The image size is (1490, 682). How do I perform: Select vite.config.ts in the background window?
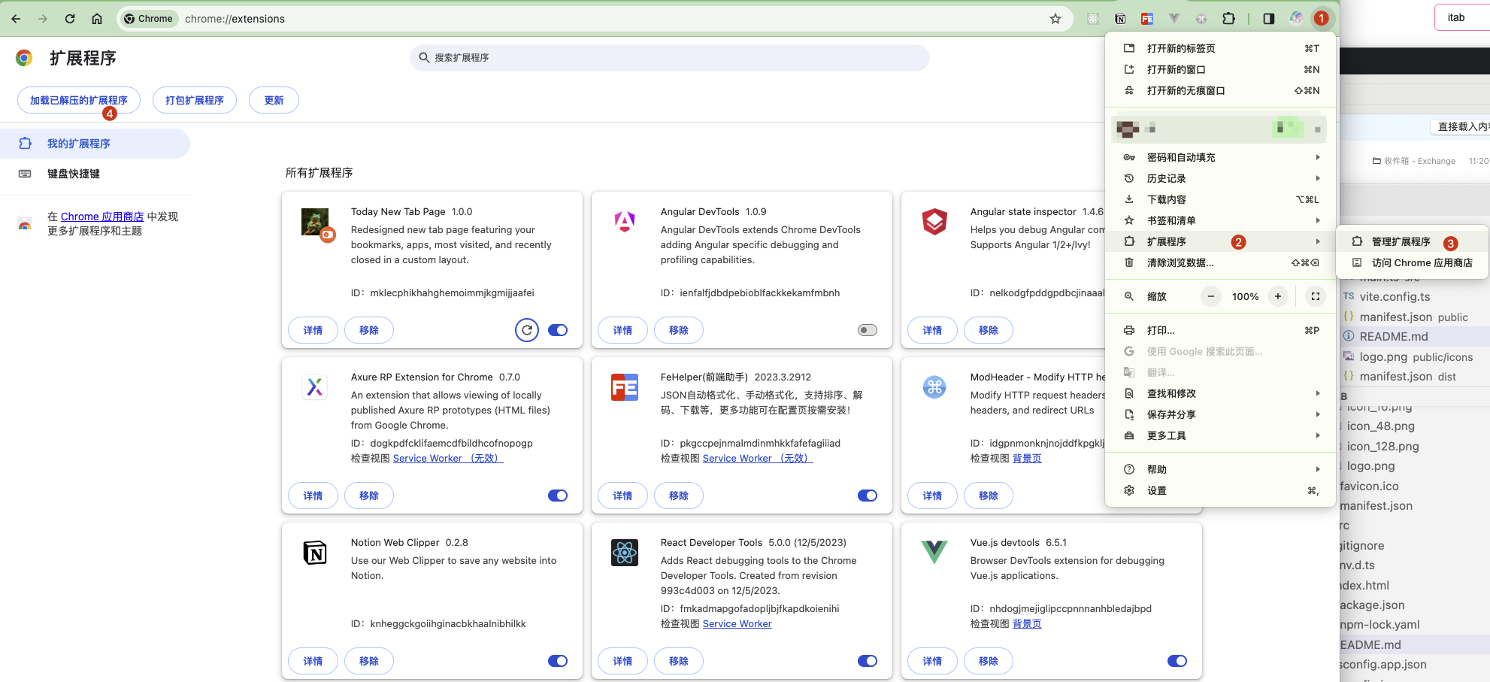pyautogui.click(x=1395, y=296)
